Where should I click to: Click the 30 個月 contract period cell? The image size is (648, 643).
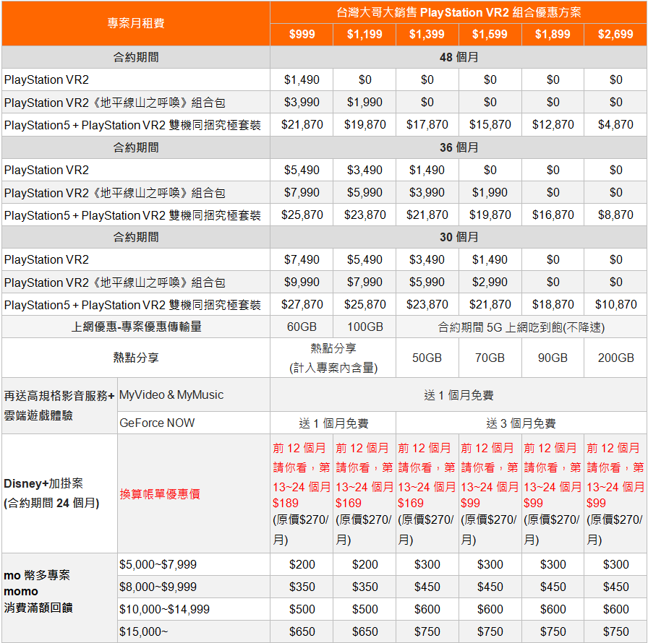(459, 237)
